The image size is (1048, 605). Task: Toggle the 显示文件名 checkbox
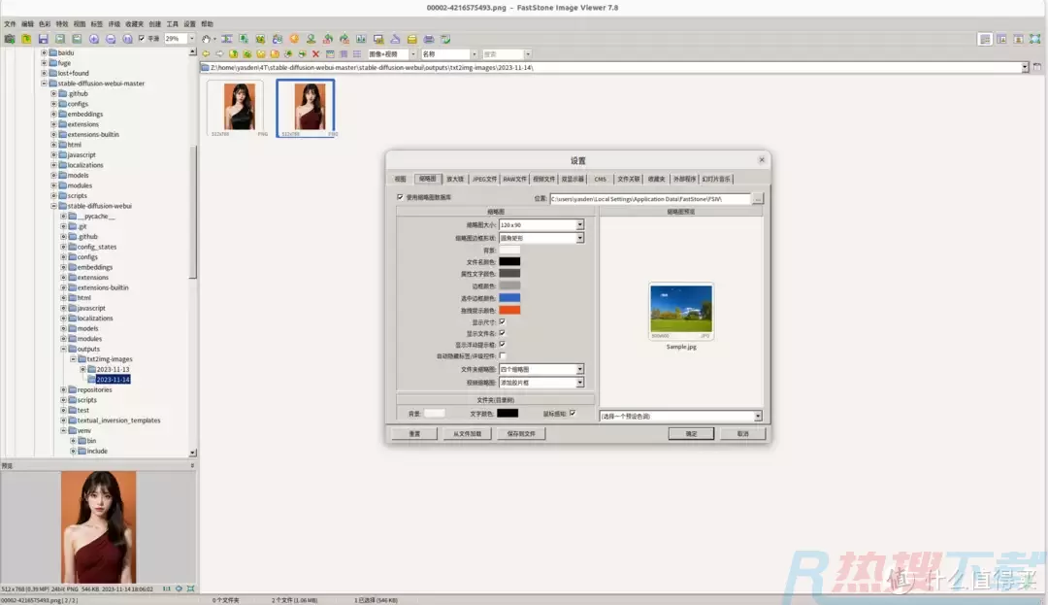(x=503, y=333)
